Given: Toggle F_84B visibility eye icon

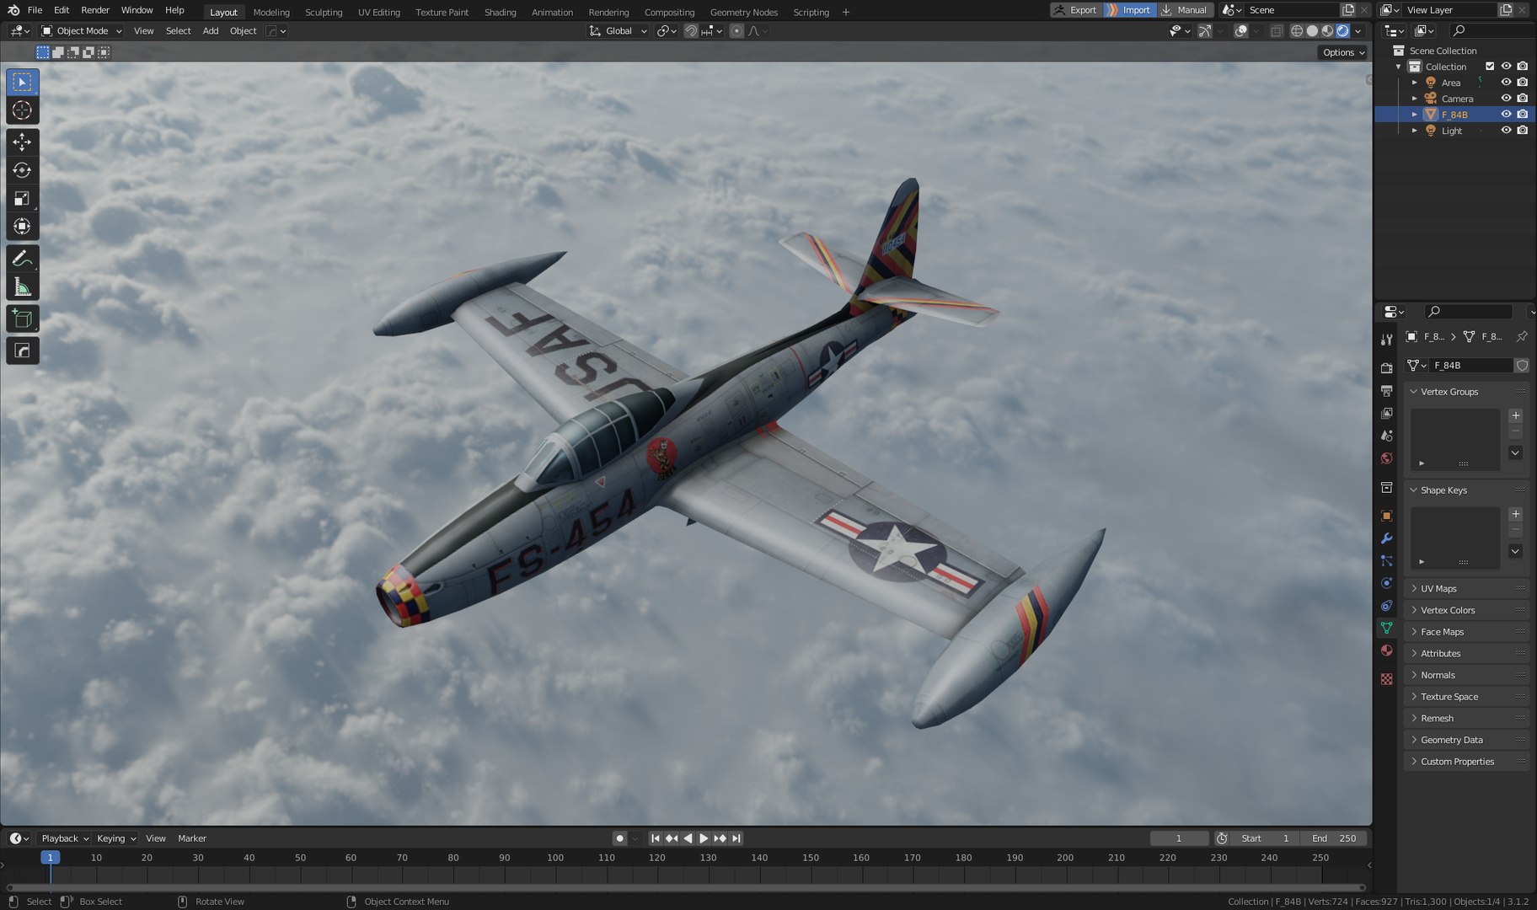Looking at the screenshot, I should (x=1506, y=115).
